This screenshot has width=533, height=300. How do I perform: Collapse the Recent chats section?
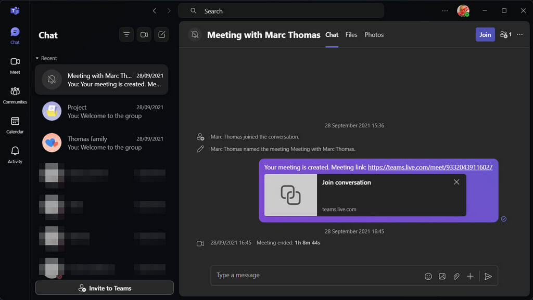coord(37,58)
